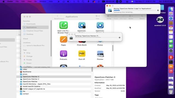Open ramon's MacBook Pro location
Viewport: 175px width, 98px height.
point(36,45)
